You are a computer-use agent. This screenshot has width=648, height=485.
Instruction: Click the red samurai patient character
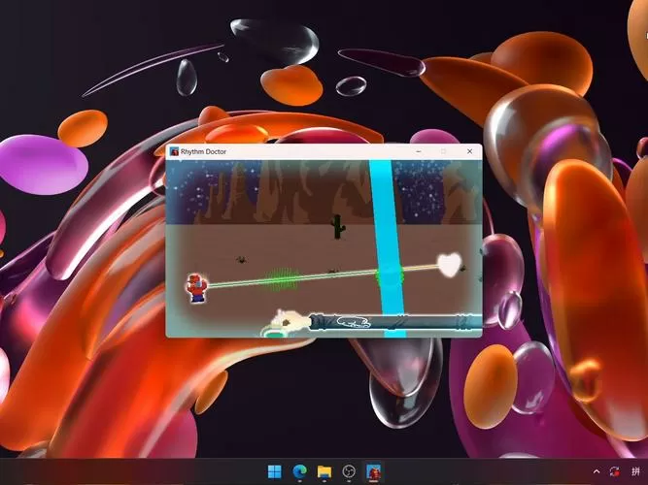tap(196, 288)
